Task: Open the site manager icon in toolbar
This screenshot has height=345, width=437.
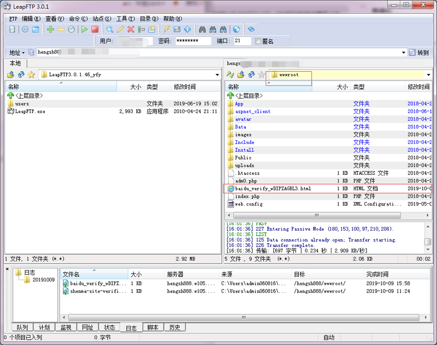Action: point(12,30)
